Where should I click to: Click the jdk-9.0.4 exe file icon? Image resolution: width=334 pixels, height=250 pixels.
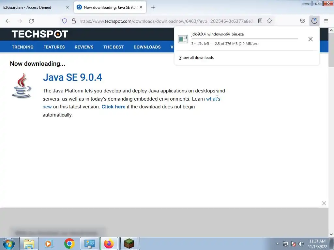183,39
